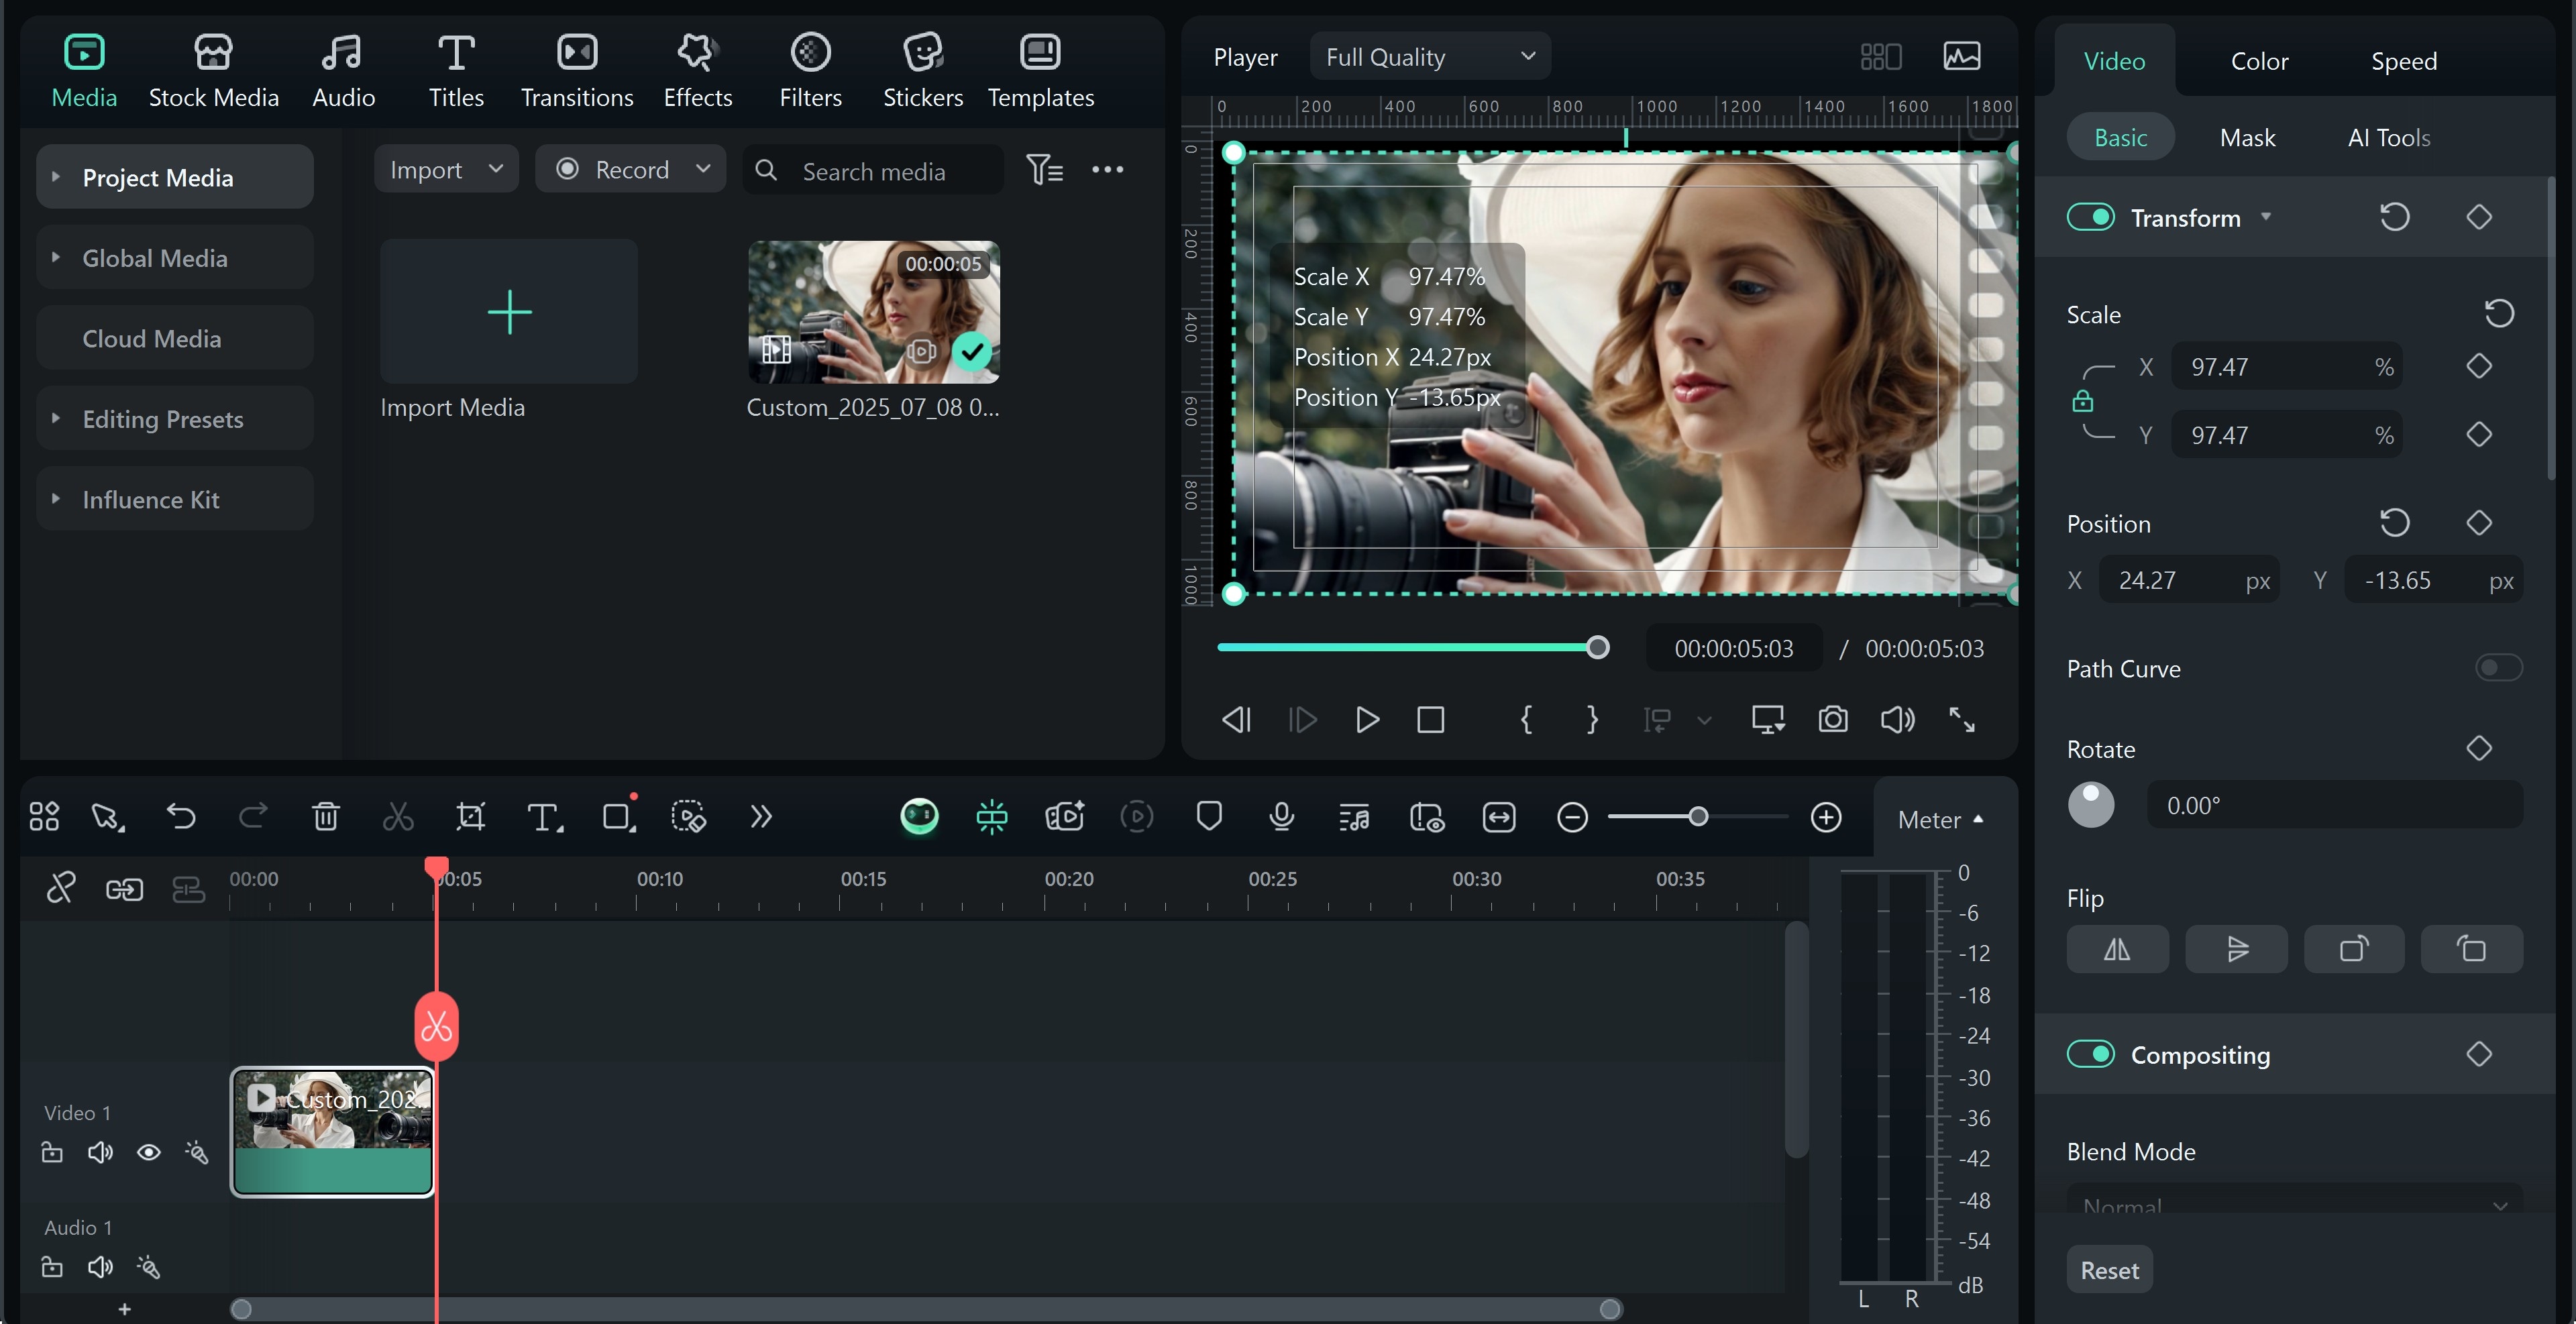
Task: Open the Stock Media tab
Action: [213, 70]
